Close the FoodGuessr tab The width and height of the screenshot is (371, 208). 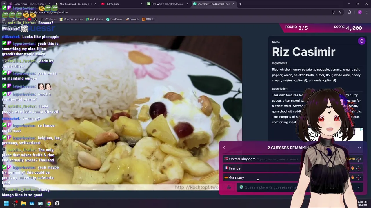point(233,4)
